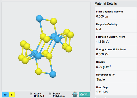Click the yellow S element legend swatch
Image resolution: width=137 pixels, height=98 pixels.
[12, 95]
